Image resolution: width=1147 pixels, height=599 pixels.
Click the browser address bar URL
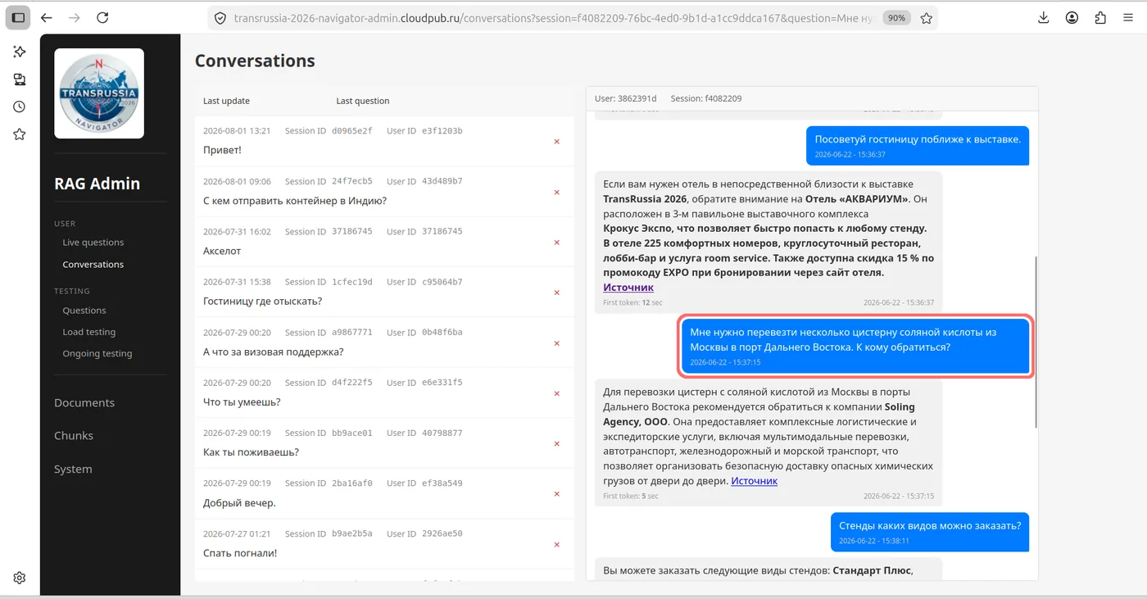tap(555, 18)
